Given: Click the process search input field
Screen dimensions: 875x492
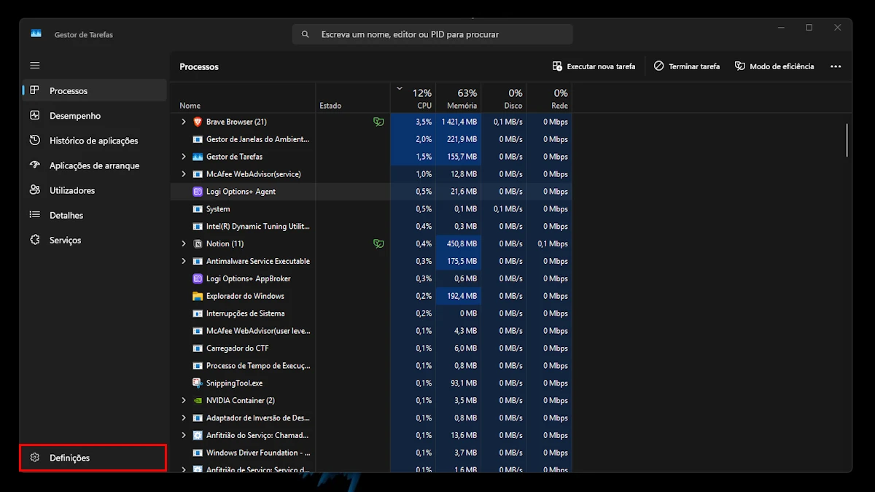Looking at the screenshot, I should [437, 34].
